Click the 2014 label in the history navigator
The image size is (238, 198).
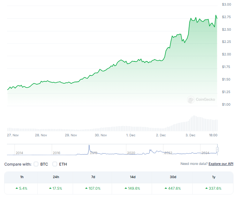(x=19, y=153)
